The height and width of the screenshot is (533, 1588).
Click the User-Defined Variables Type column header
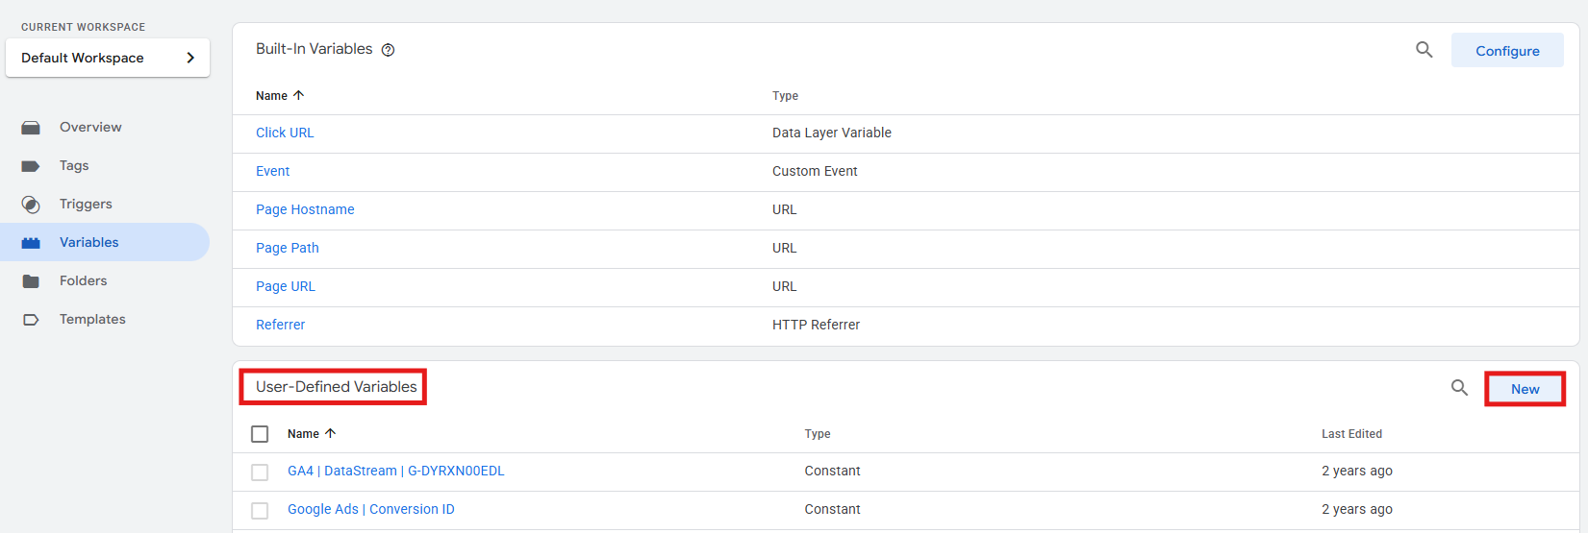818,434
